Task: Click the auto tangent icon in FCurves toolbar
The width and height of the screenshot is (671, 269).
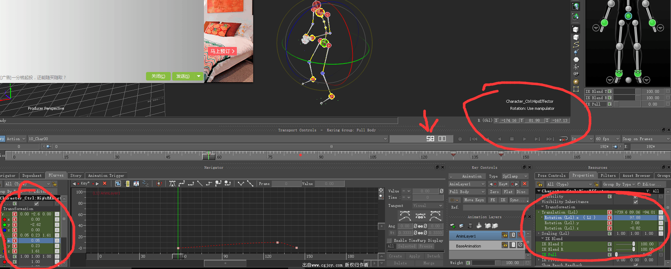Action: click(172, 184)
